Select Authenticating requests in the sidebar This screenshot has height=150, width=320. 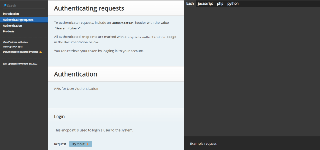point(24,20)
